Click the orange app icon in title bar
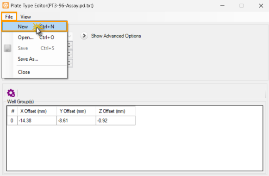 pos(6,6)
